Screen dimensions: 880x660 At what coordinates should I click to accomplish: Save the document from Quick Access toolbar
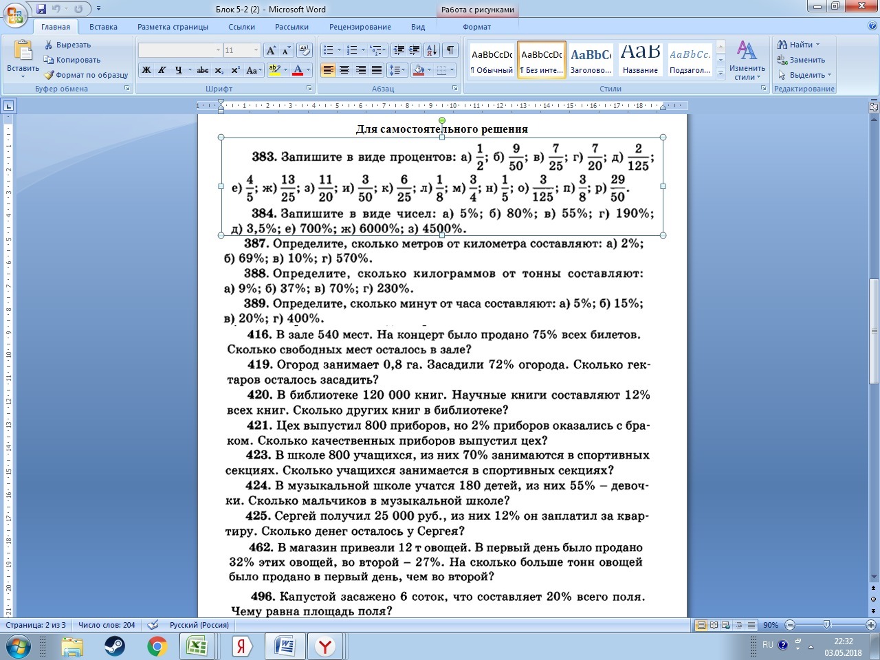[x=41, y=9]
